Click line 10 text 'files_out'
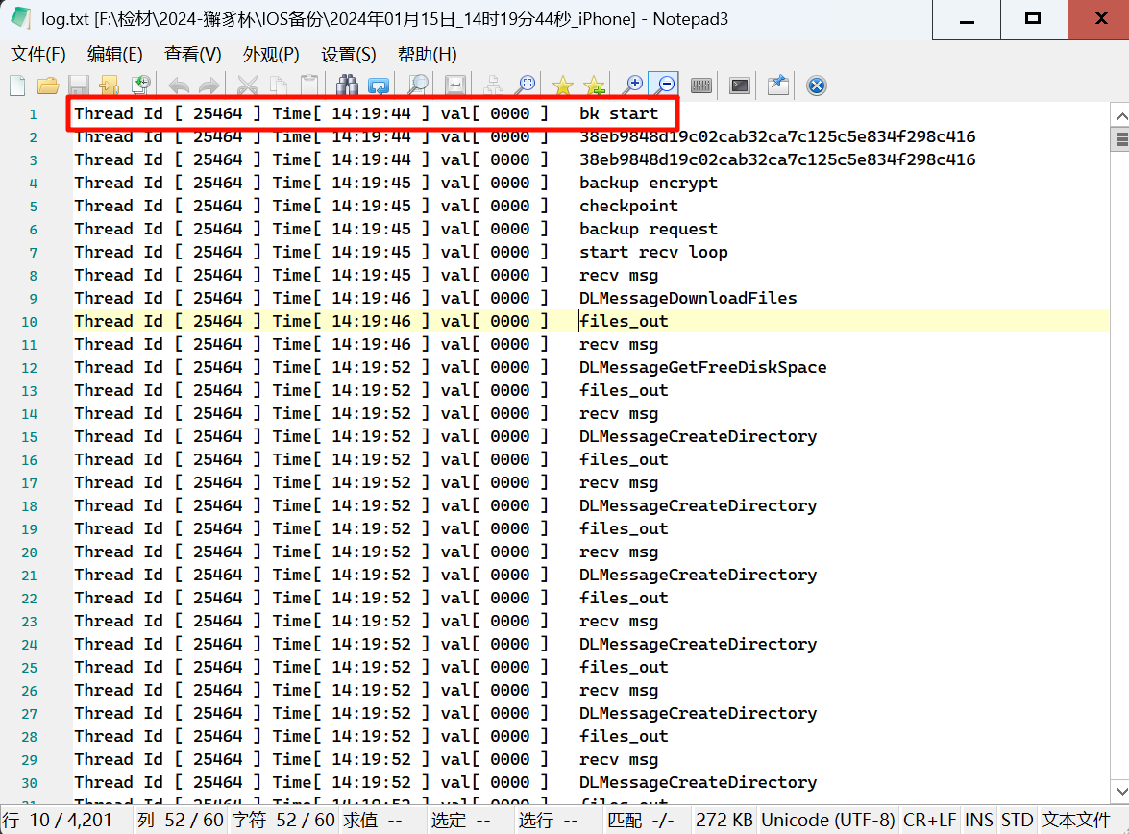This screenshot has width=1129, height=834. 624,321
